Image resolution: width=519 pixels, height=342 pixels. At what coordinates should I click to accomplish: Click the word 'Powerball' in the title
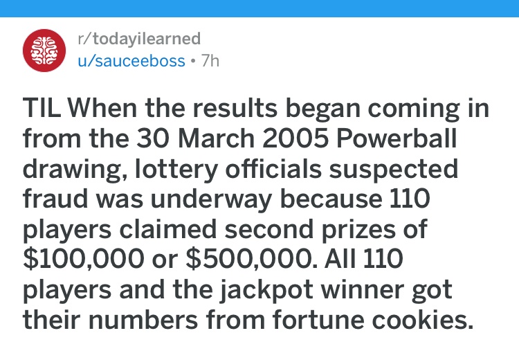[x=397, y=138]
